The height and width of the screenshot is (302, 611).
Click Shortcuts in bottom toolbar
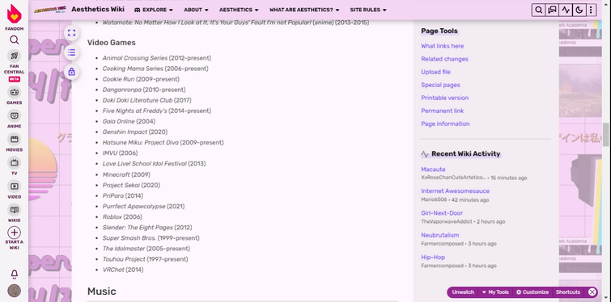coord(568,292)
